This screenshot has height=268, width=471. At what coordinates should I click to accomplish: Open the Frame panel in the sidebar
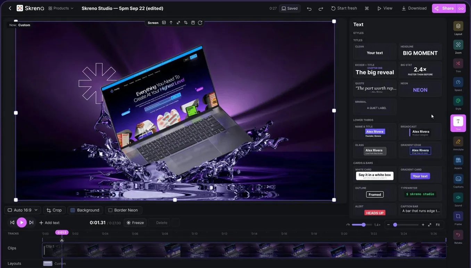(458, 219)
